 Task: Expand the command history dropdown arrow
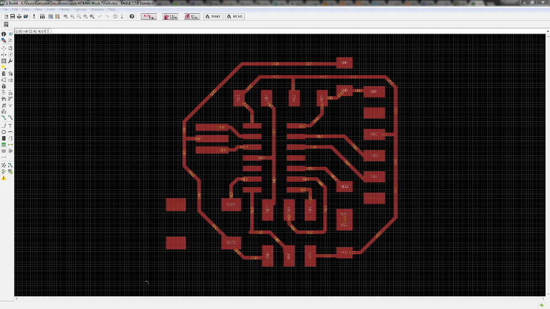[x=548, y=31]
